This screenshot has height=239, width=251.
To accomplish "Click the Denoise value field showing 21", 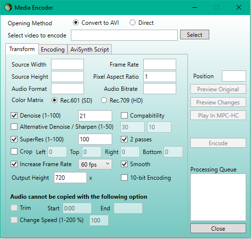I will [95, 116].
